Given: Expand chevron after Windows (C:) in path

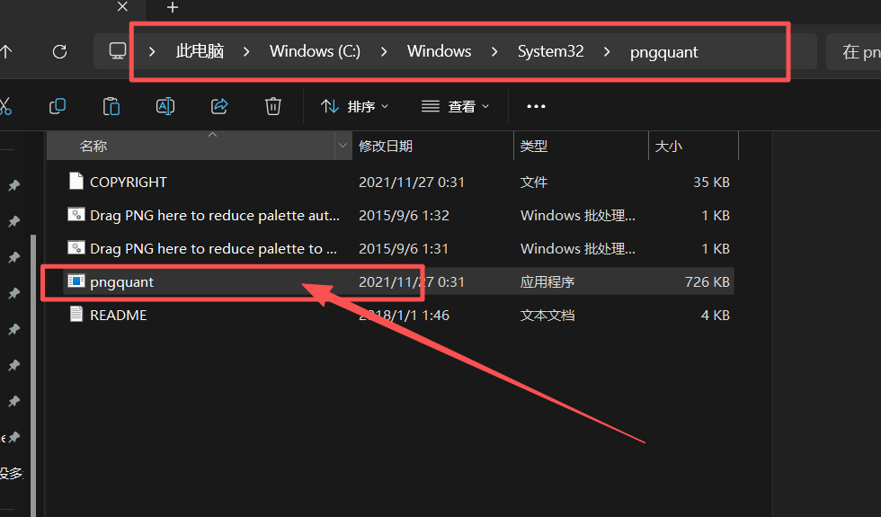Looking at the screenshot, I should 384,52.
